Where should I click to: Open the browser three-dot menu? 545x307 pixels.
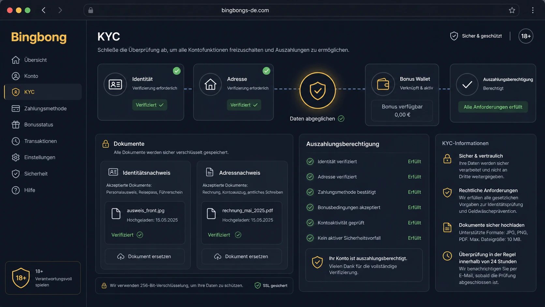point(533,10)
